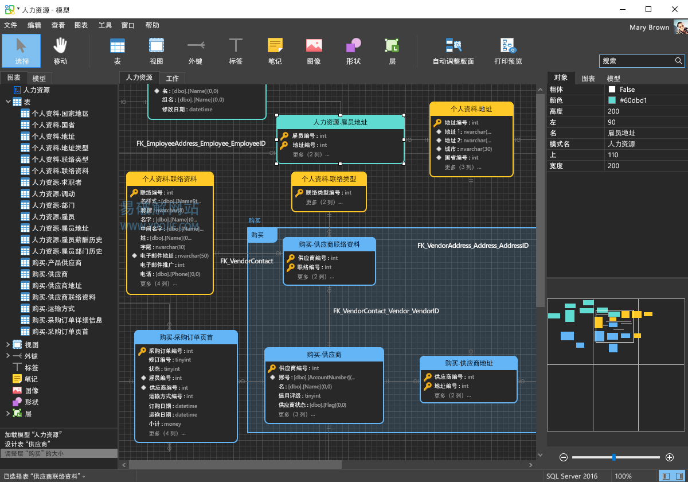Click in the 搜索 search field

pos(635,61)
